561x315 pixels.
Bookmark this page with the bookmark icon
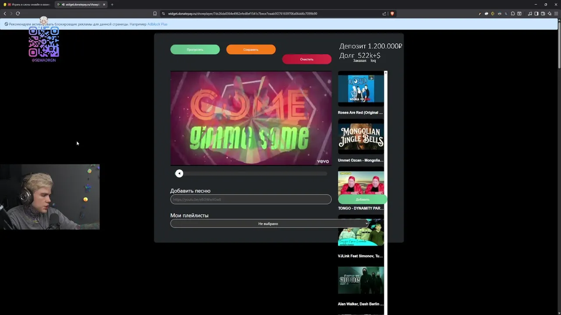point(155,14)
